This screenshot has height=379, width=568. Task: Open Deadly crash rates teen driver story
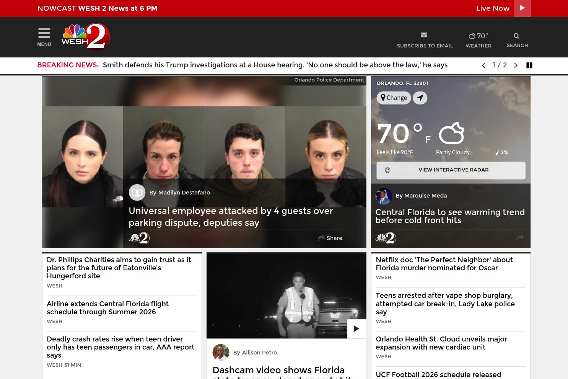coord(120,347)
